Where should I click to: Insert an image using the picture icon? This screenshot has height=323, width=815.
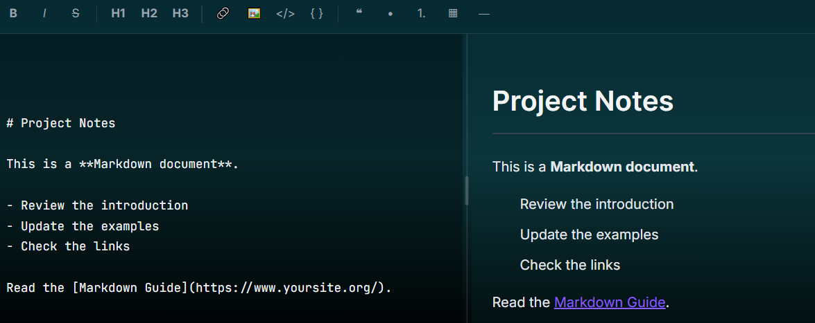[x=254, y=14]
